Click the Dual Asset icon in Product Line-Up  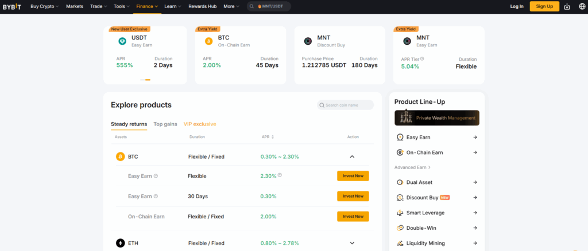(x=400, y=182)
